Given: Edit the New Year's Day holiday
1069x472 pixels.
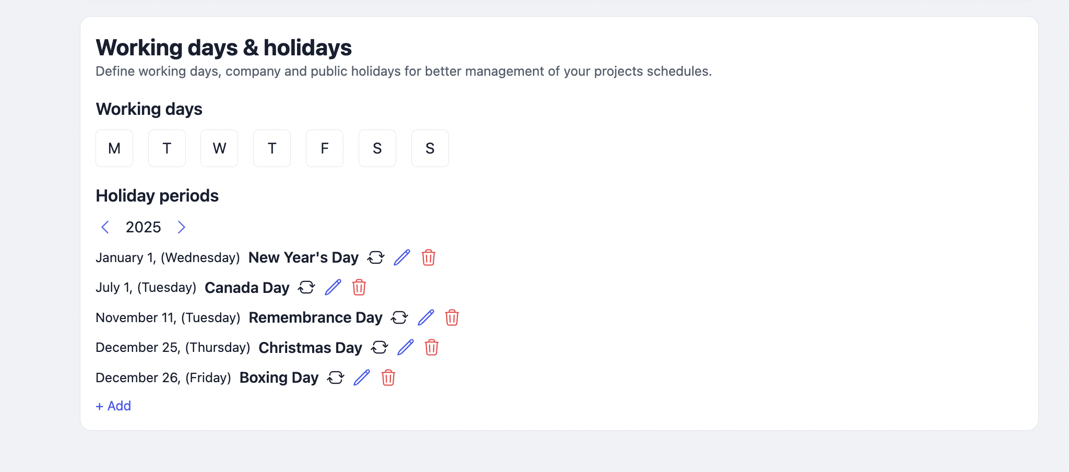Looking at the screenshot, I should click(x=402, y=257).
